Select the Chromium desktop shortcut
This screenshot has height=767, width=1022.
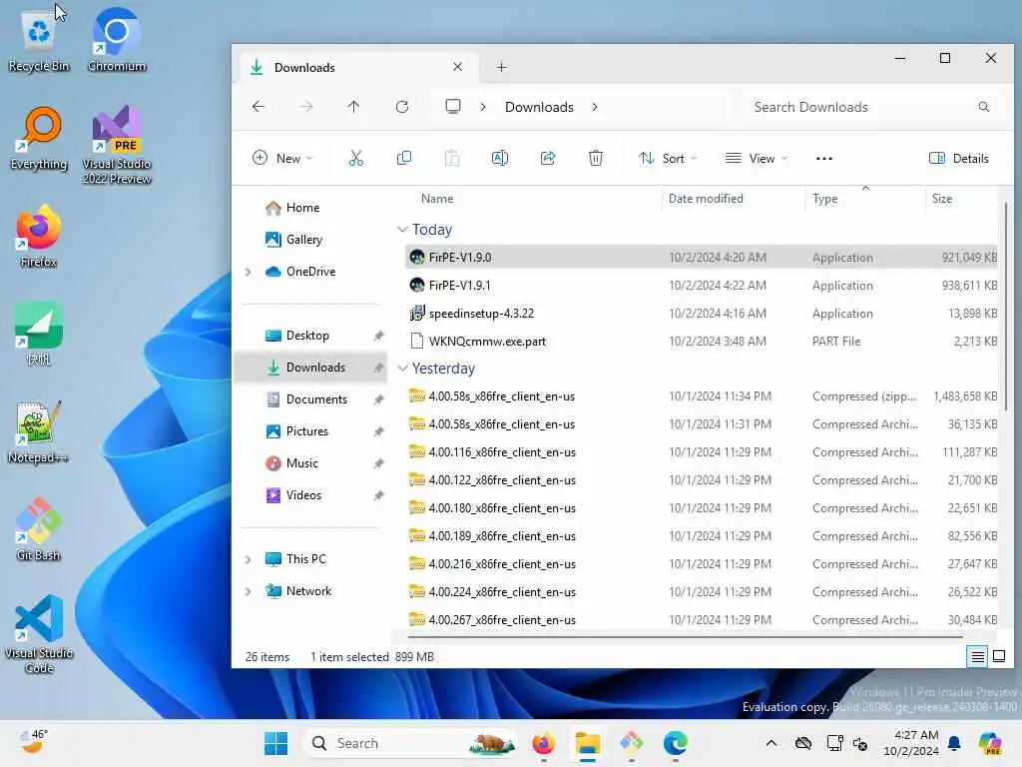[x=117, y=40]
